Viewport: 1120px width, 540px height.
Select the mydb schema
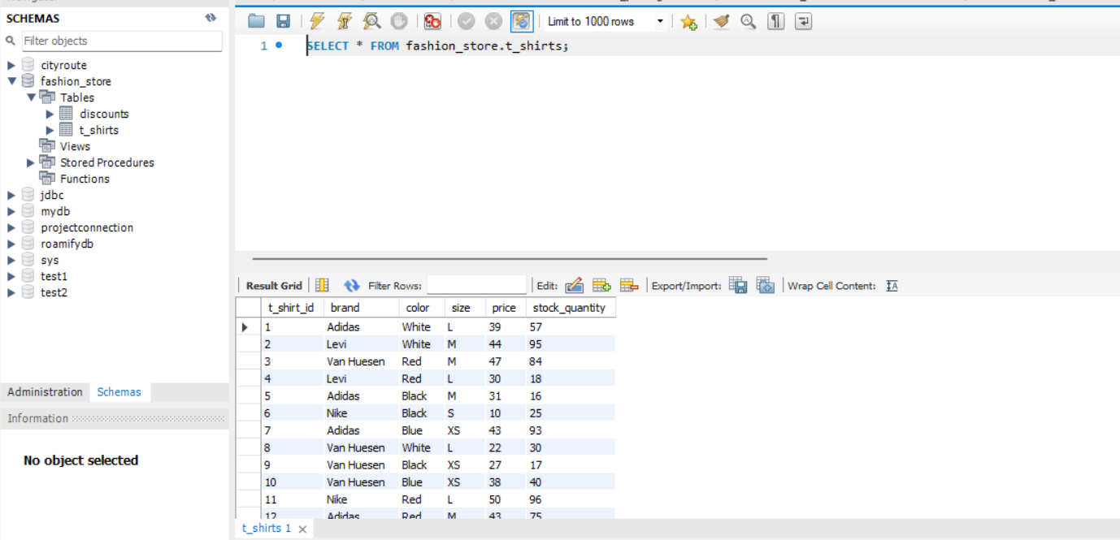click(x=55, y=211)
